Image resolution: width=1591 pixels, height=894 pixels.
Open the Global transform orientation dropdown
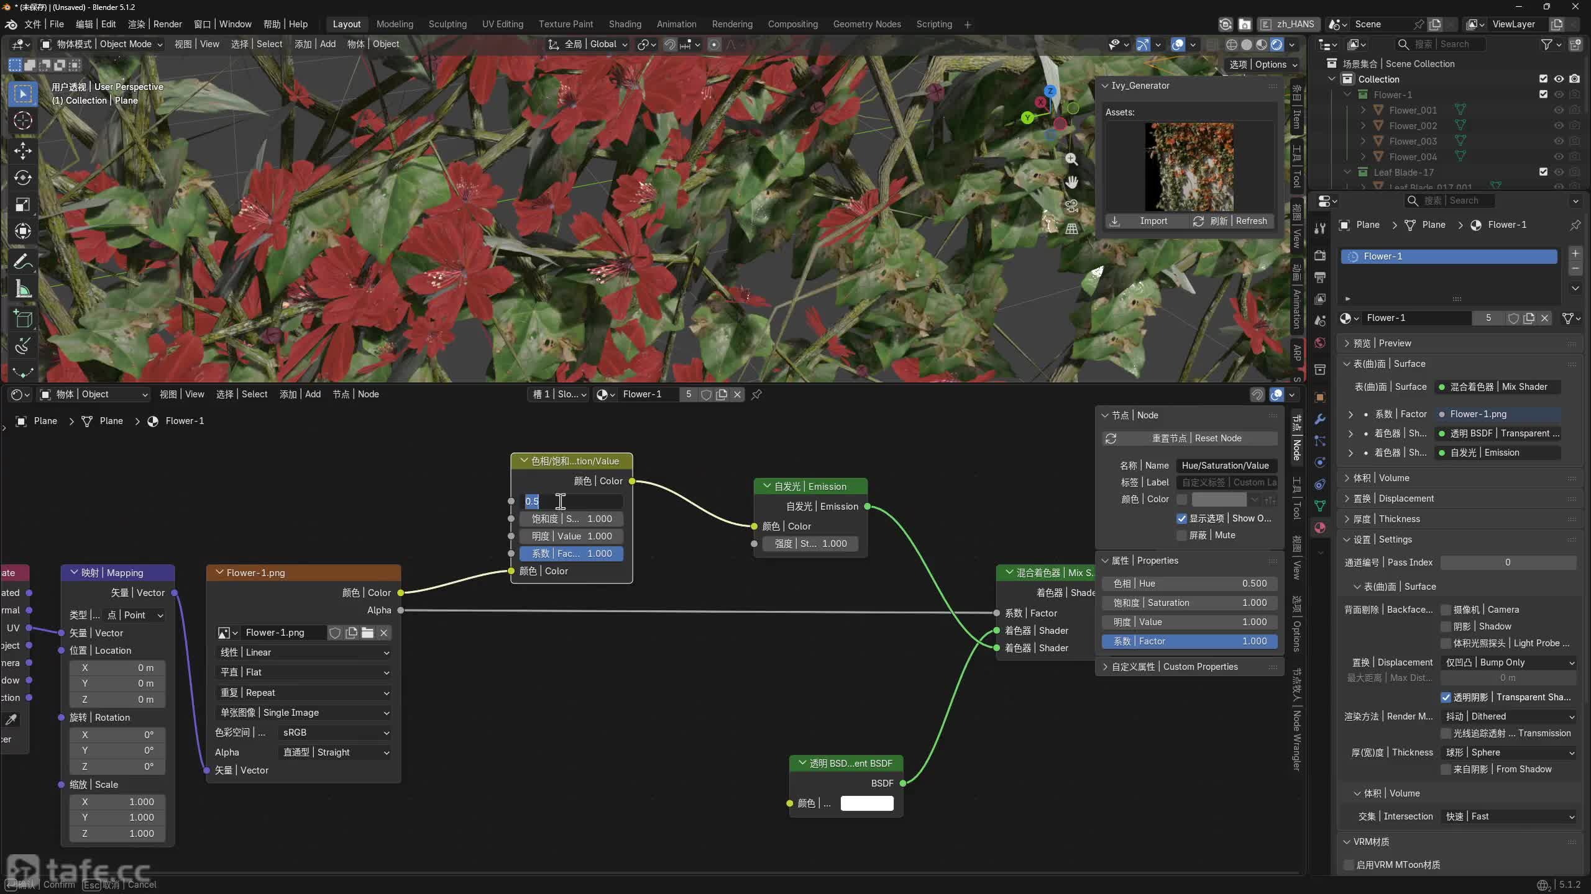[587, 44]
